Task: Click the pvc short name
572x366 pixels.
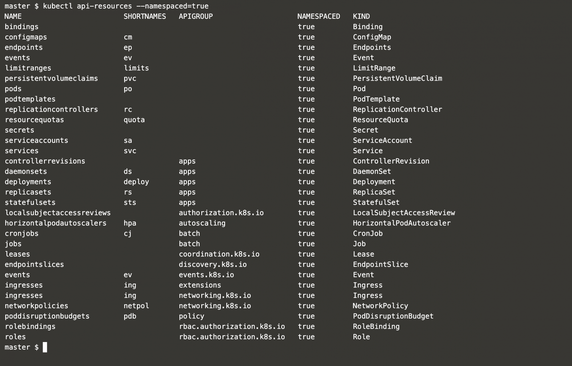Action: pyautogui.click(x=130, y=79)
